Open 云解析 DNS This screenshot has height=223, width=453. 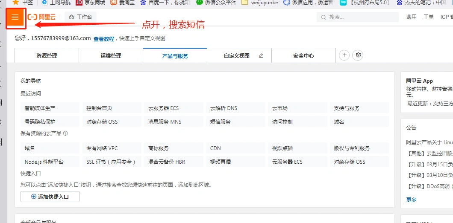pyautogui.click(x=235, y=108)
